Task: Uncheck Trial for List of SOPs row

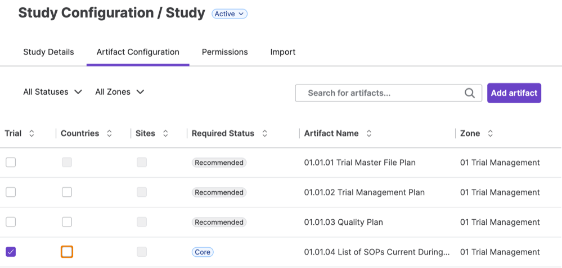Action: click(x=11, y=252)
